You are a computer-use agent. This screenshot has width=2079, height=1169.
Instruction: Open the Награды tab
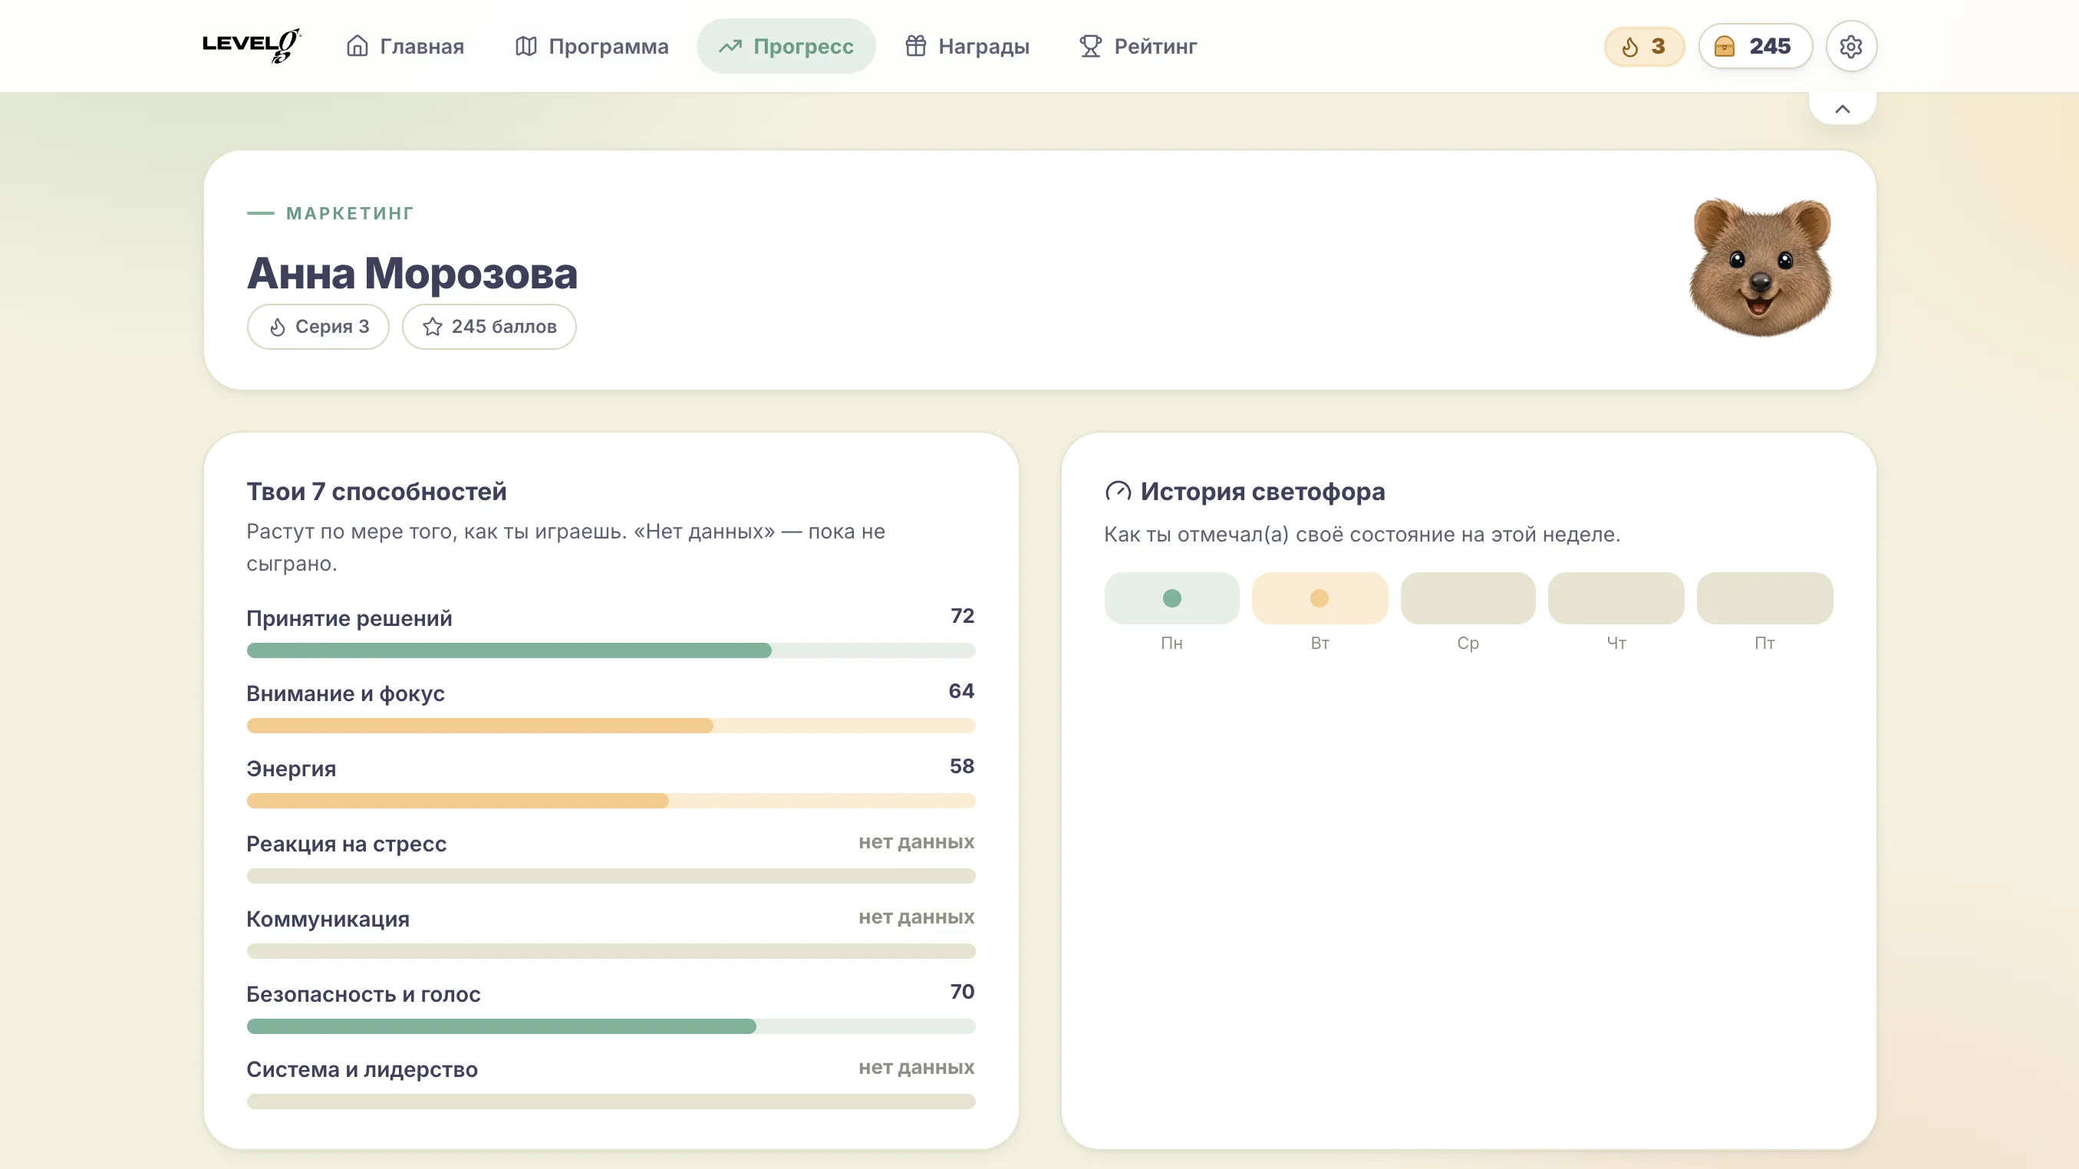point(967,46)
